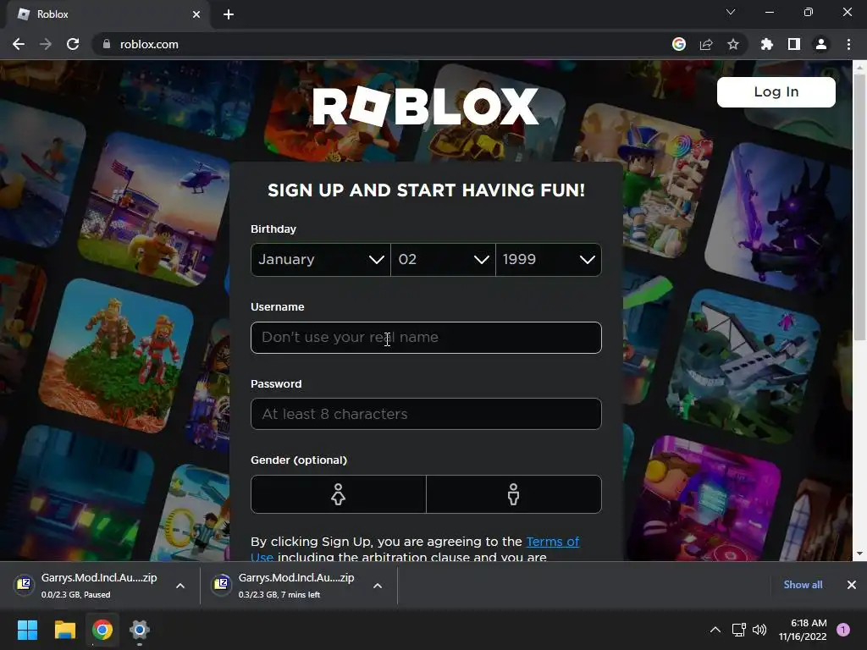The height and width of the screenshot is (650, 867).
Task: Open the tab search dropdown
Action: tap(731, 12)
